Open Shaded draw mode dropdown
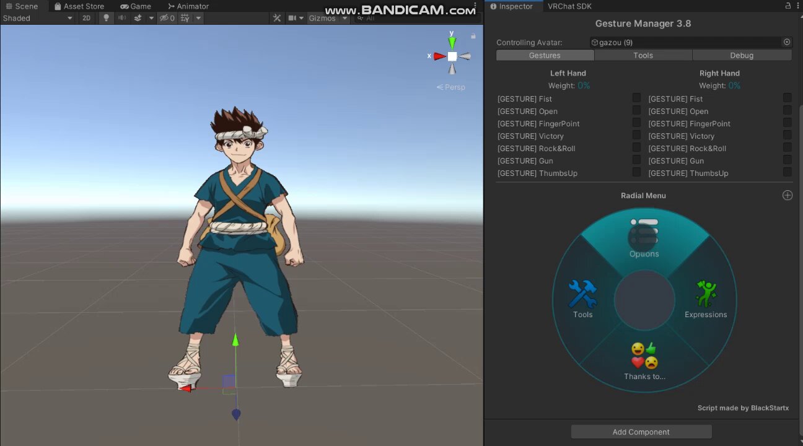Image resolution: width=803 pixels, height=446 pixels. click(x=38, y=18)
